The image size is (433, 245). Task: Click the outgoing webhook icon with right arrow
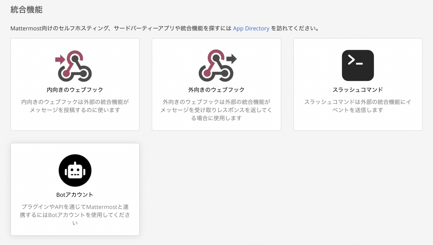(x=216, y=66)
